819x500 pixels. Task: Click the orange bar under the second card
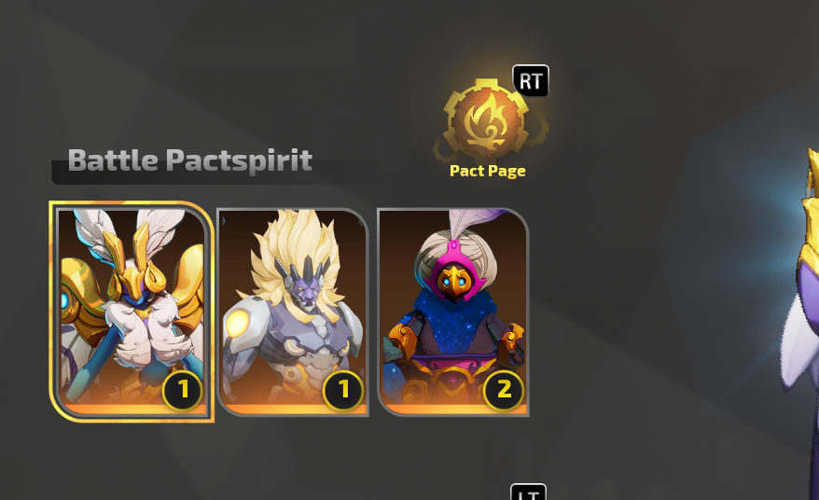[x=295, y=410]
